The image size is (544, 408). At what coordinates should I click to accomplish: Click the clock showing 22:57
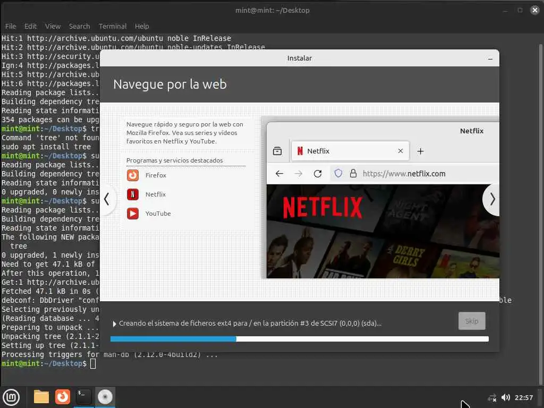[523, 397]
